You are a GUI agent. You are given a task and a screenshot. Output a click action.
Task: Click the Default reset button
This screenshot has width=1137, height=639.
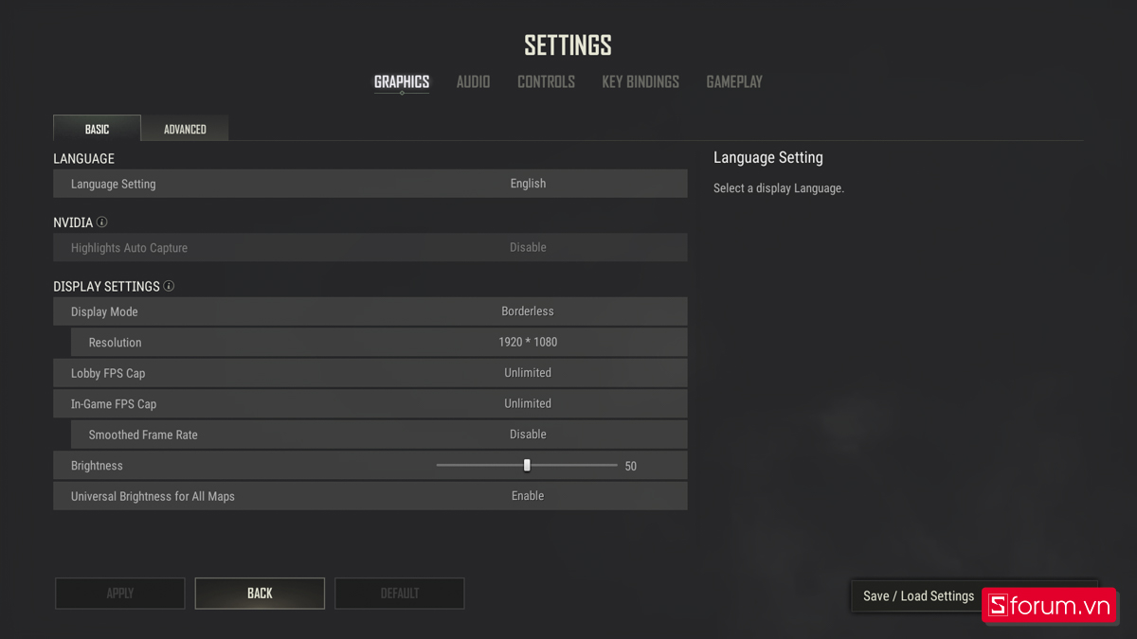(399, 594)
